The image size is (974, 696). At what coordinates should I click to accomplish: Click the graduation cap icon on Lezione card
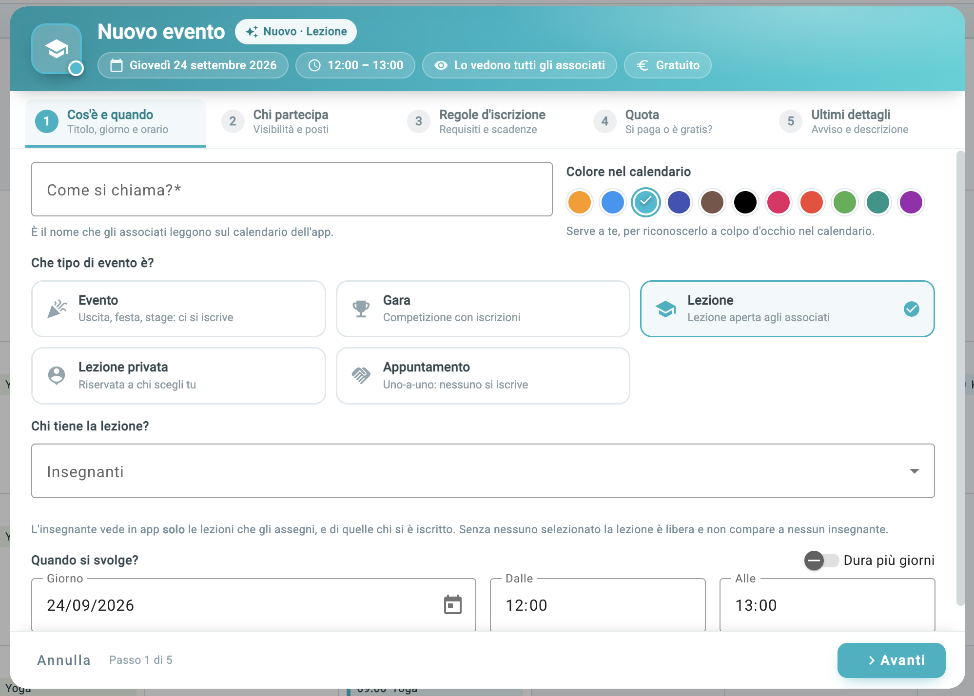tap(665, 309)
